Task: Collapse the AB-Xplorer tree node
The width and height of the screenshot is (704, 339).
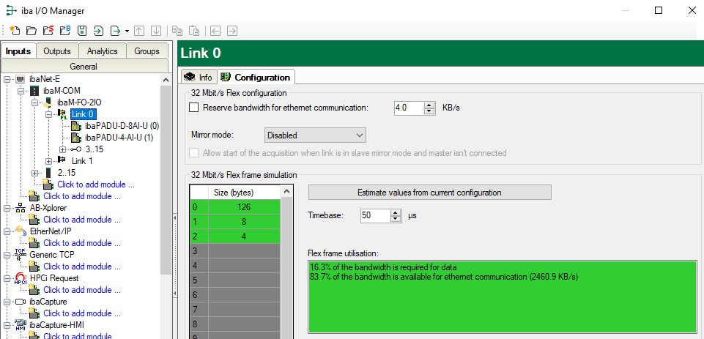Action: (7, 208)
